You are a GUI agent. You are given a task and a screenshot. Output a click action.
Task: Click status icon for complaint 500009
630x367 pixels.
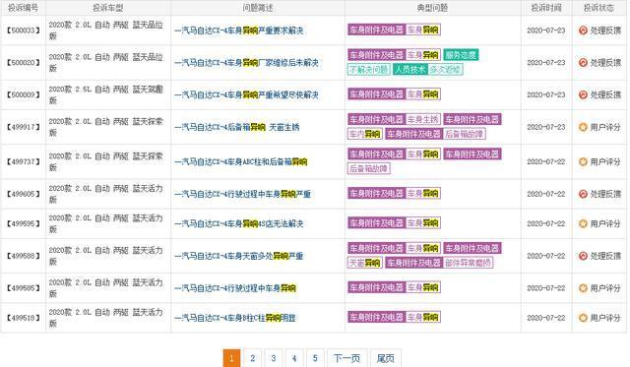click(x=583, y=94)
